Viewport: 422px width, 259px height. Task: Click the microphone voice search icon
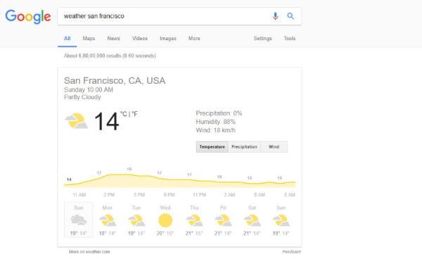tap(275, 16)
